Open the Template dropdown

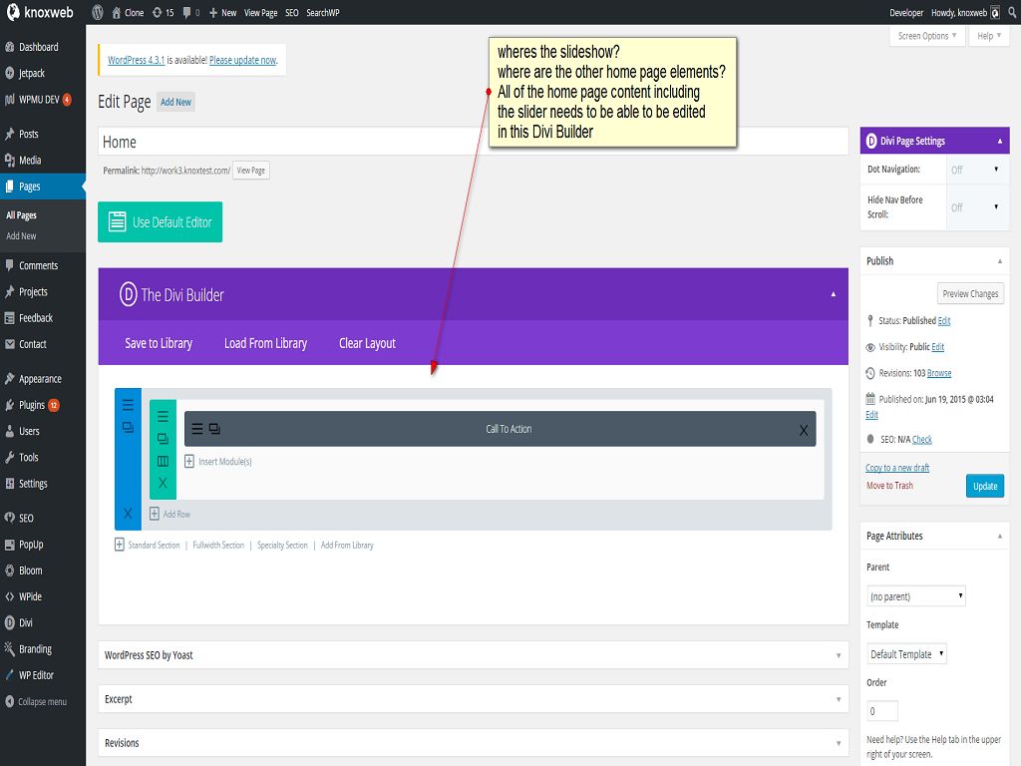pos(907,653)
